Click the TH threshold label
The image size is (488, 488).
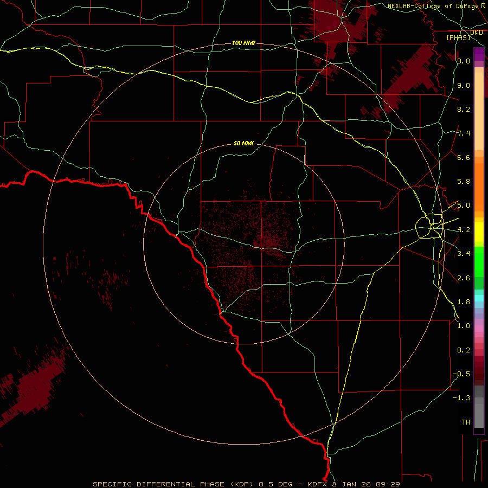pyautogui.click(x=466, y=422)
